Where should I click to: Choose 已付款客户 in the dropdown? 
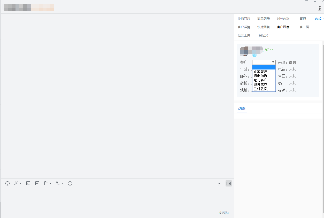(262, 89)
